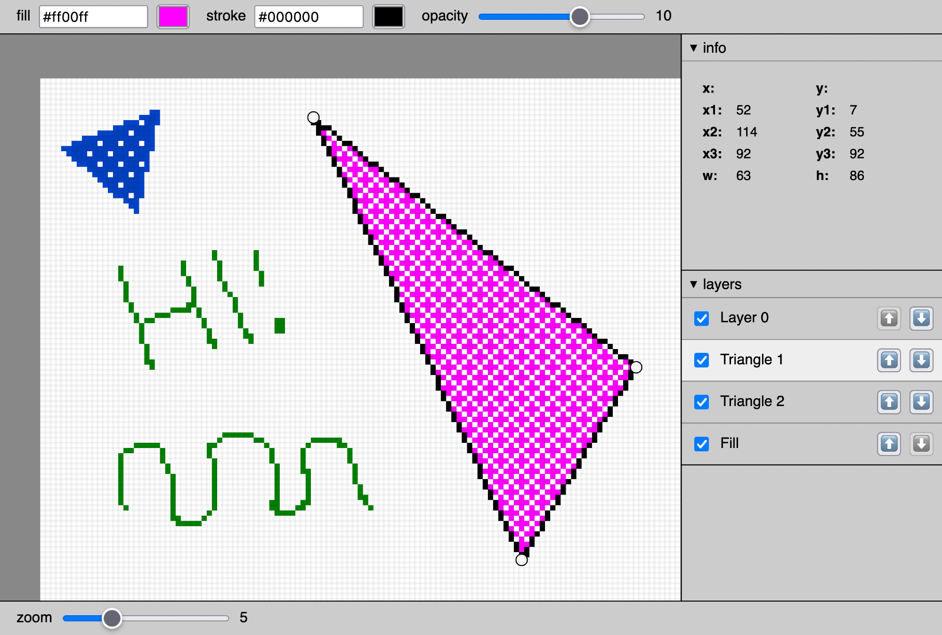The image size is (942, 635).
Task: Open the magenta fill color swatch
Action: click(173, 16)
